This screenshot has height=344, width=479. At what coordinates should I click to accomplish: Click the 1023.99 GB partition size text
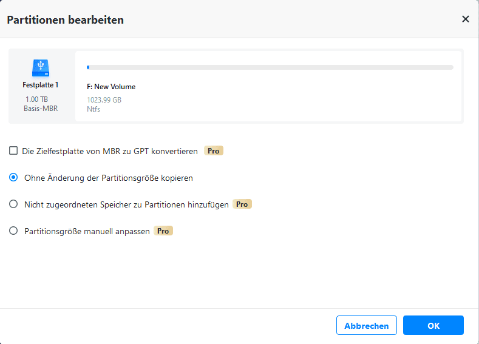click(104, 100)
